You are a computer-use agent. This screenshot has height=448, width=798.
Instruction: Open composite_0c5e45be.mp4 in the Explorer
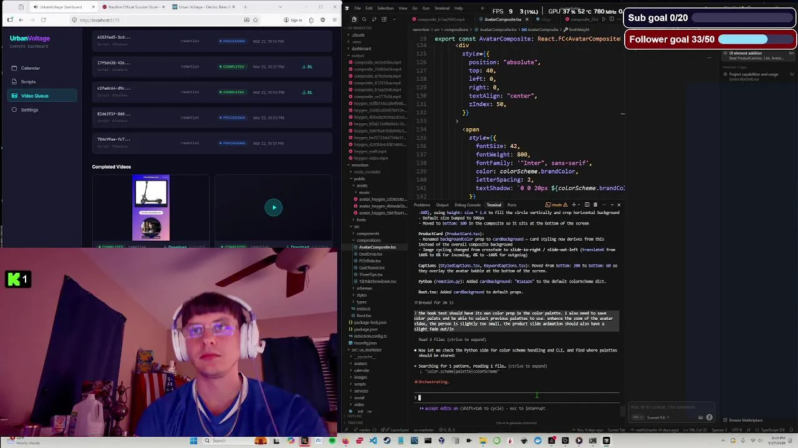coord(377,62)
